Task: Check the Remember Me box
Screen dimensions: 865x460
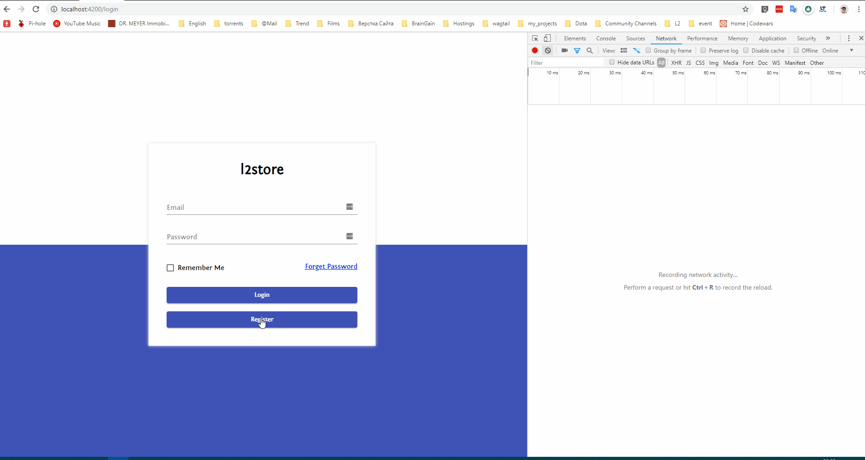Action: click(x=170, y=267)
